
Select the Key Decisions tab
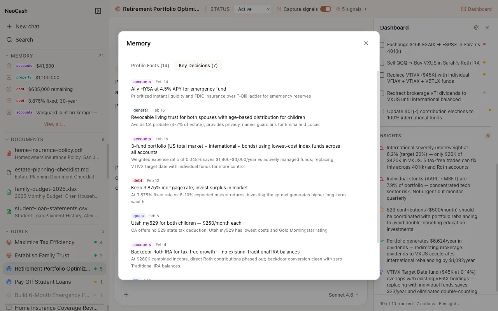[198, 65]
